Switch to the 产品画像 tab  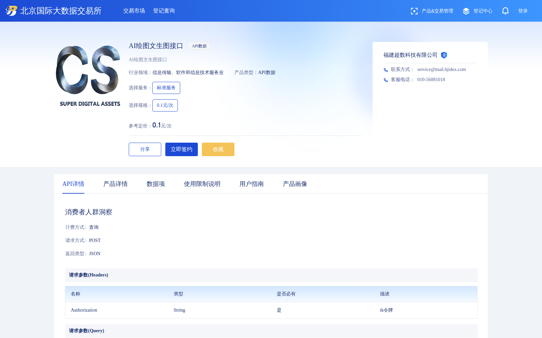295,184
